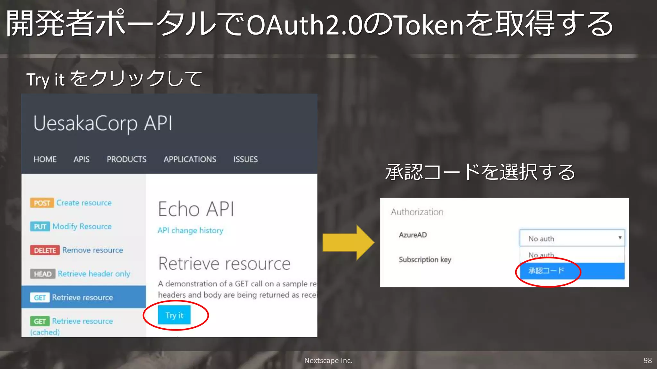
Task: Select the highlighted Retrieve resource operation
Action: [84, 297]
